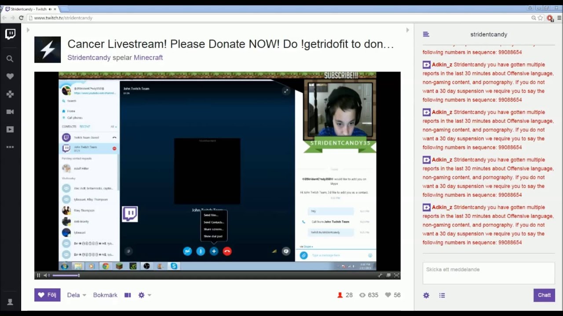Click the Följ follow button
Screen dimensions: 563x316
(x=48, y=295)
